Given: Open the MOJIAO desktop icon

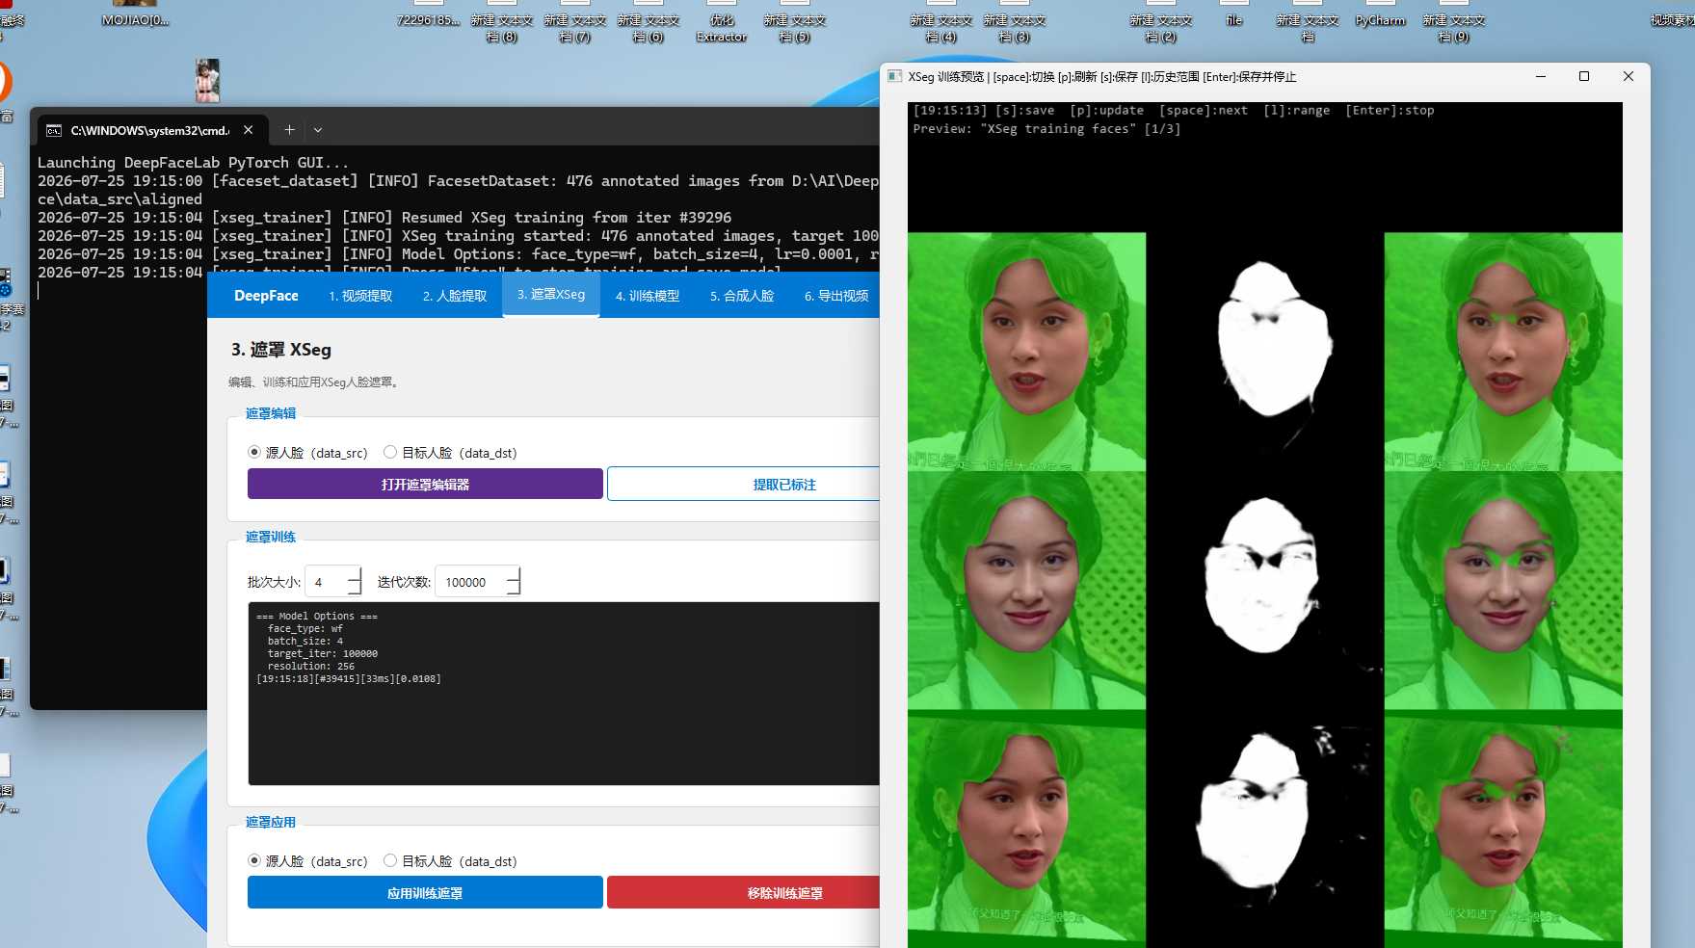Looking at the screenshot, I should [135, 13].
